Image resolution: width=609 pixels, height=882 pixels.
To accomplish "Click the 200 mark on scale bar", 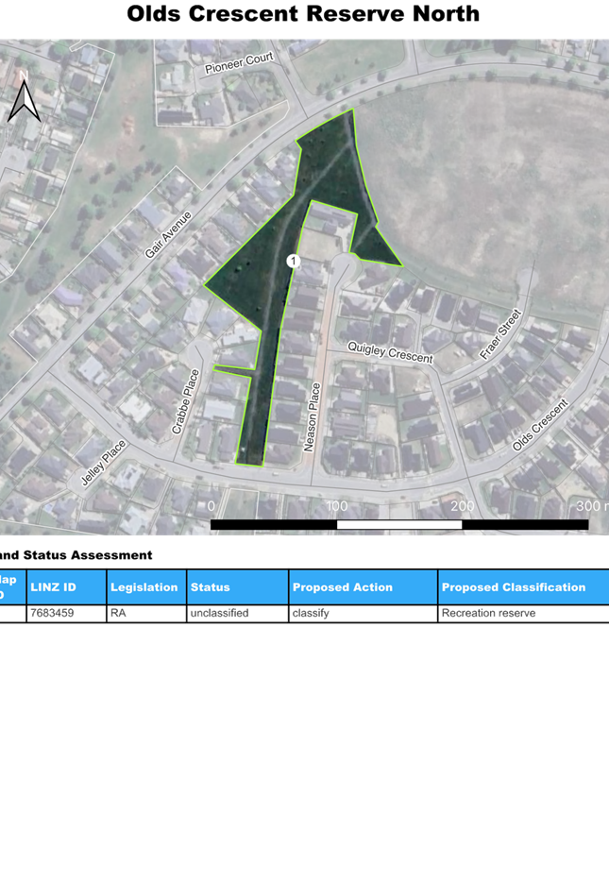I will click(462, 506).
